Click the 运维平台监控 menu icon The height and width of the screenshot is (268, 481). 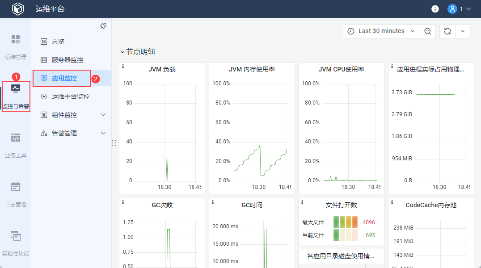pos(44,96)
